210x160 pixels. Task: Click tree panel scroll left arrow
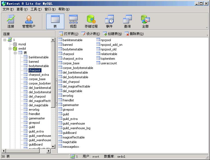(4, 151)
